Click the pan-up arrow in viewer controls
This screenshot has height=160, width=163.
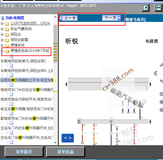click(x=161, y=65)
